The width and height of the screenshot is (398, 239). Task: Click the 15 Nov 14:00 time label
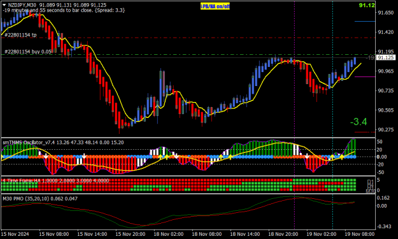(92, 234)
